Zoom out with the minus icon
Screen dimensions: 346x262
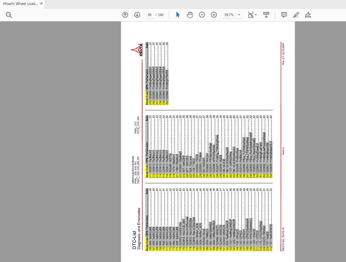click(202, 15)
